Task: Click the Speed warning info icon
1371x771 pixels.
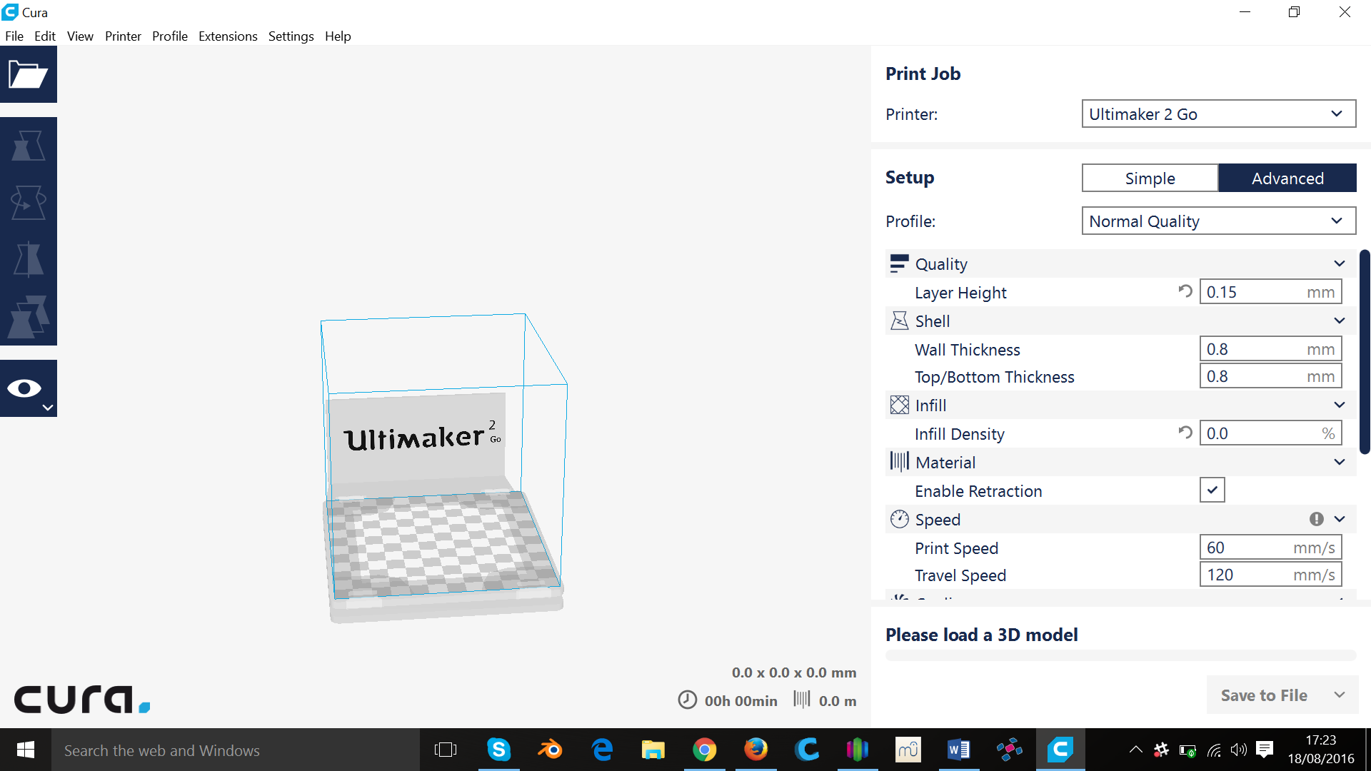Action: [x=1317, y=519]
